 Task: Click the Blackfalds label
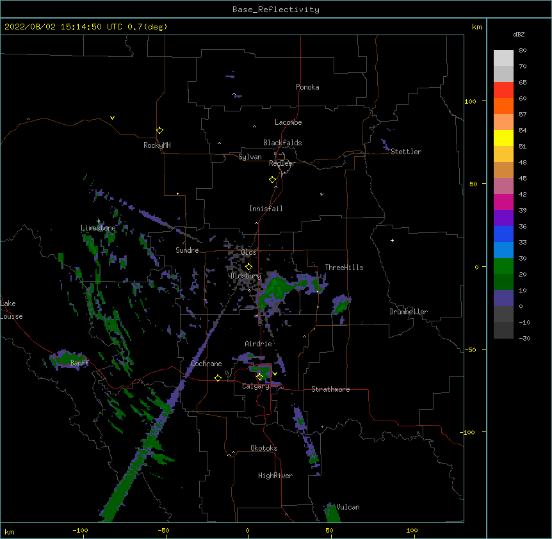pos(282,143)
